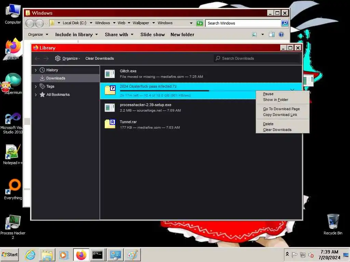
Task: Click the Tunnel.rar archive icon
Action: (x=110, y=124)
